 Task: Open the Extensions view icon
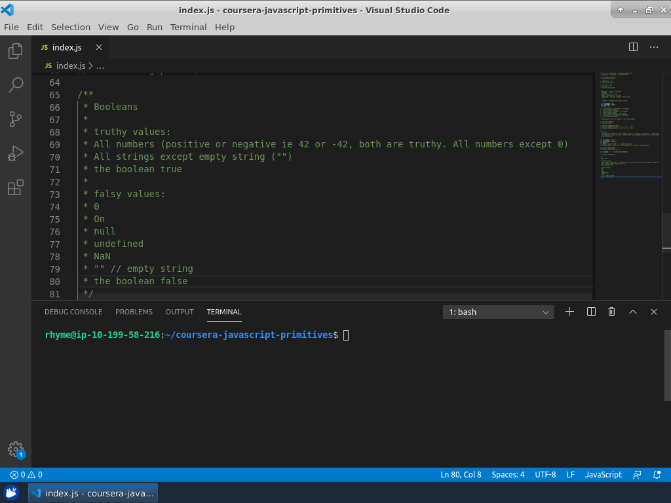[15, 188]
